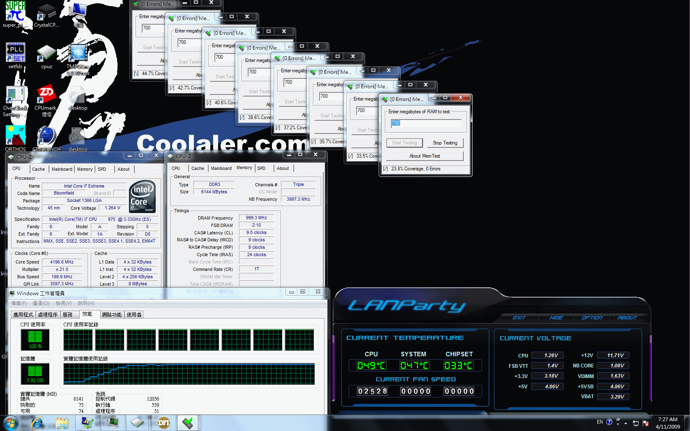Open the Cache tab in left CPU-Z window
The height and width of the screenshot is (431, 690).
coord(38,169)
